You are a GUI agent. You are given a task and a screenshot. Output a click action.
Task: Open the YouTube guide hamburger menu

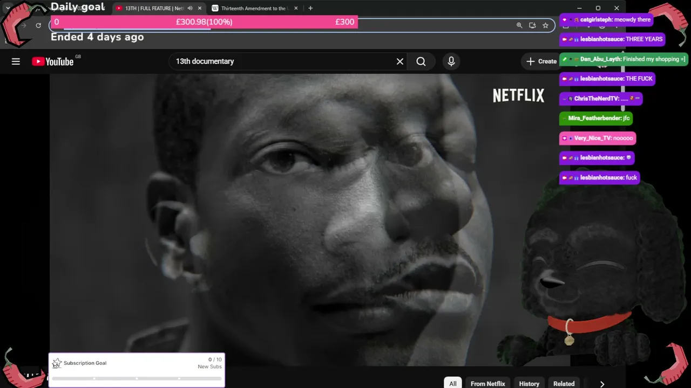tap(16, 61)
